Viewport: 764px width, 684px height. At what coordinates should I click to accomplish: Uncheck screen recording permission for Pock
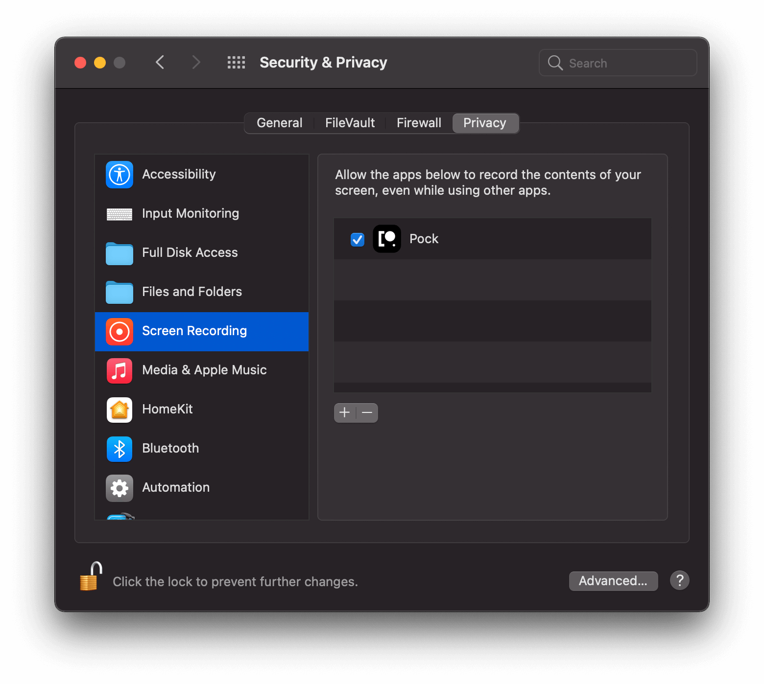click(358, 239)
